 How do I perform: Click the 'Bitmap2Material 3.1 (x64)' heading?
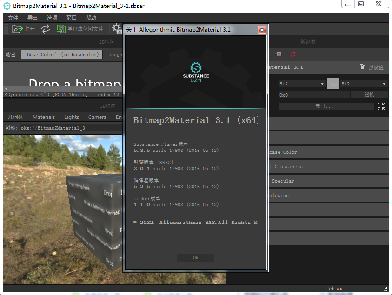(196, 120)
